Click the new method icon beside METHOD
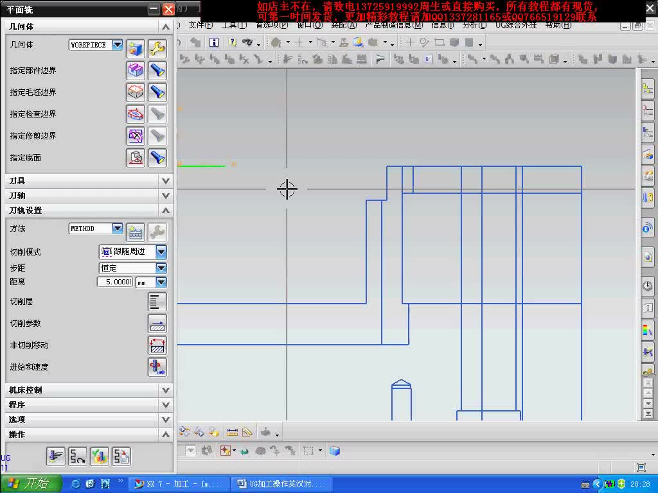Viewport: 658px width, 493px height. pyautogui.click(x=135, y=232)
